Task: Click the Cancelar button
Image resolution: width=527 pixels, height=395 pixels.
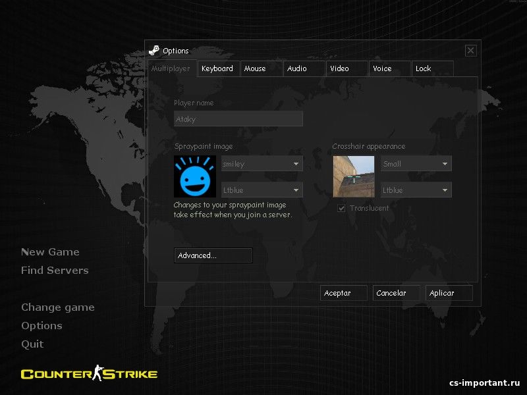Action: point(396,293)
